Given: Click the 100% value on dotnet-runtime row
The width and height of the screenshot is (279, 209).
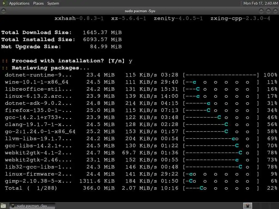Looking at the screenshot, I should [x=271, y=75].
